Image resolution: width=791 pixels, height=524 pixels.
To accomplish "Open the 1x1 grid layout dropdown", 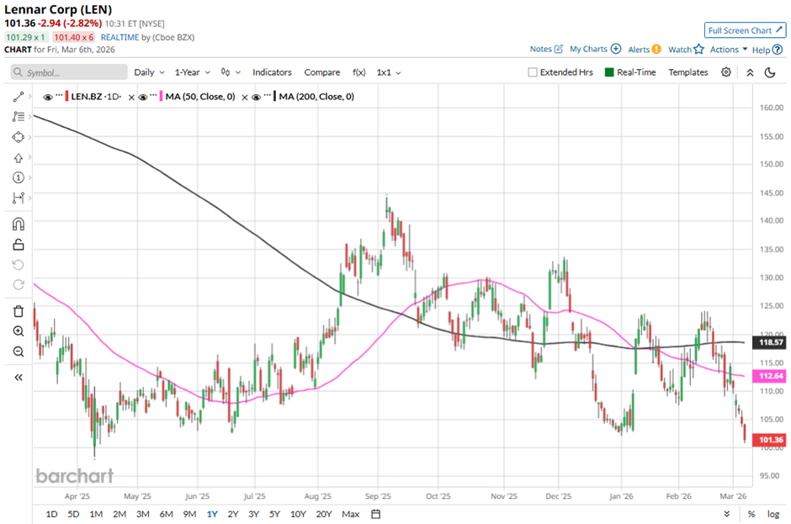I will (x=389, y=72).
